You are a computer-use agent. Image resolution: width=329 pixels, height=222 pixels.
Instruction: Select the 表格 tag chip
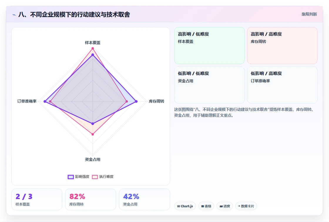[x=206, y=206]
